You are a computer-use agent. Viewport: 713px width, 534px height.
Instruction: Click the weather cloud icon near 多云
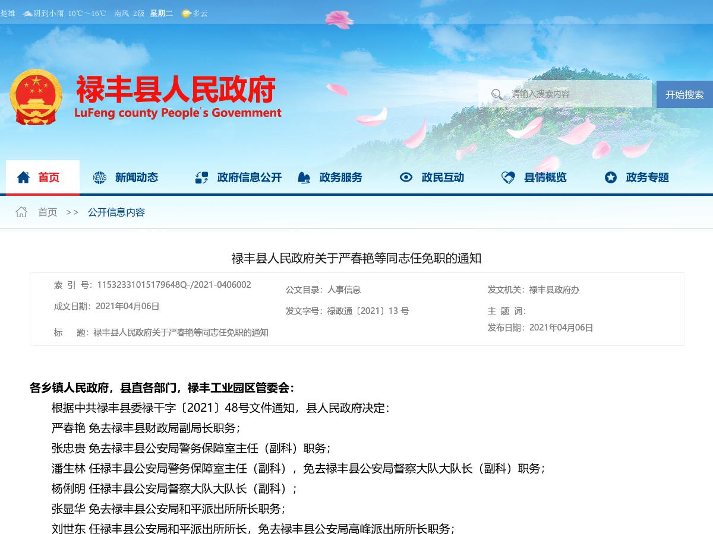[186, 13]
